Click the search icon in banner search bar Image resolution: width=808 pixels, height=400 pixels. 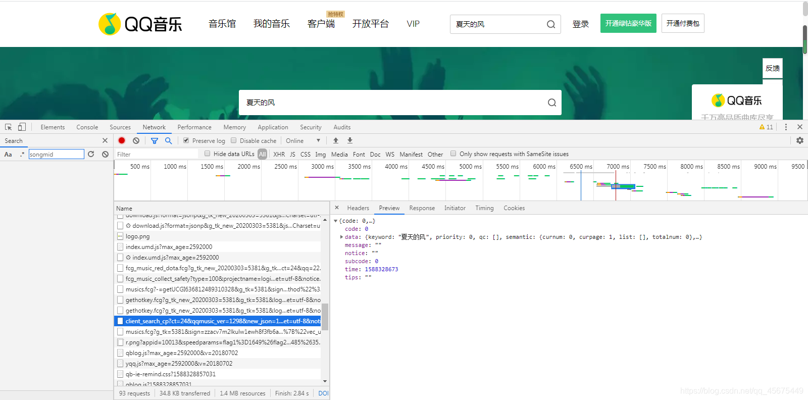pyautogui.click(x=552, y=103)
